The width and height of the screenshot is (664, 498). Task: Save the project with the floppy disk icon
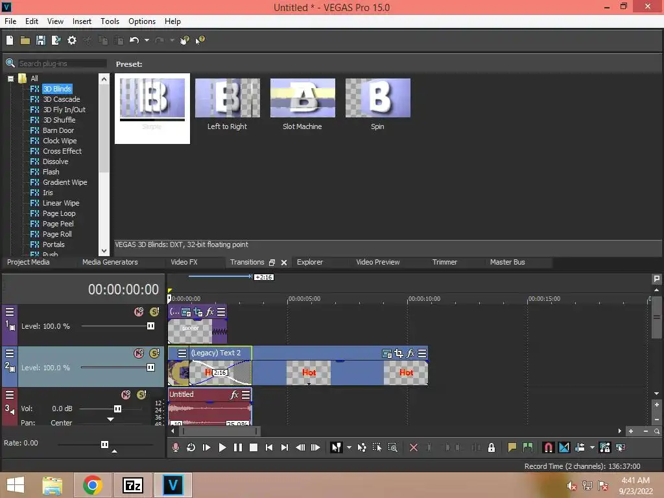(41, 40)
